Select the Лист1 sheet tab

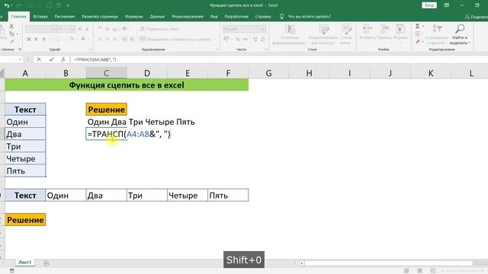pos(25,263)
